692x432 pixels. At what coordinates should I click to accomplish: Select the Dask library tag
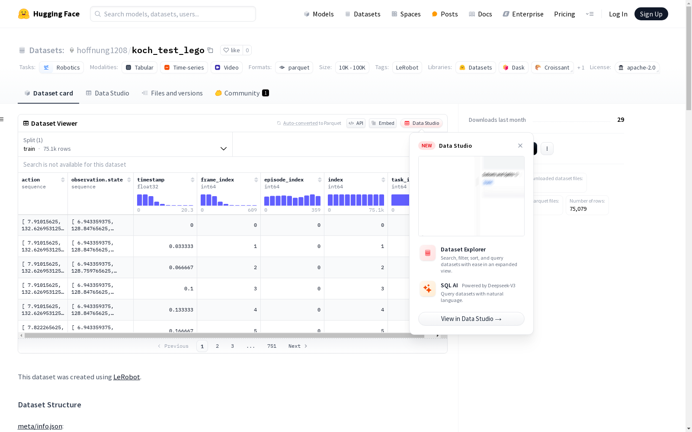point(514,67)
